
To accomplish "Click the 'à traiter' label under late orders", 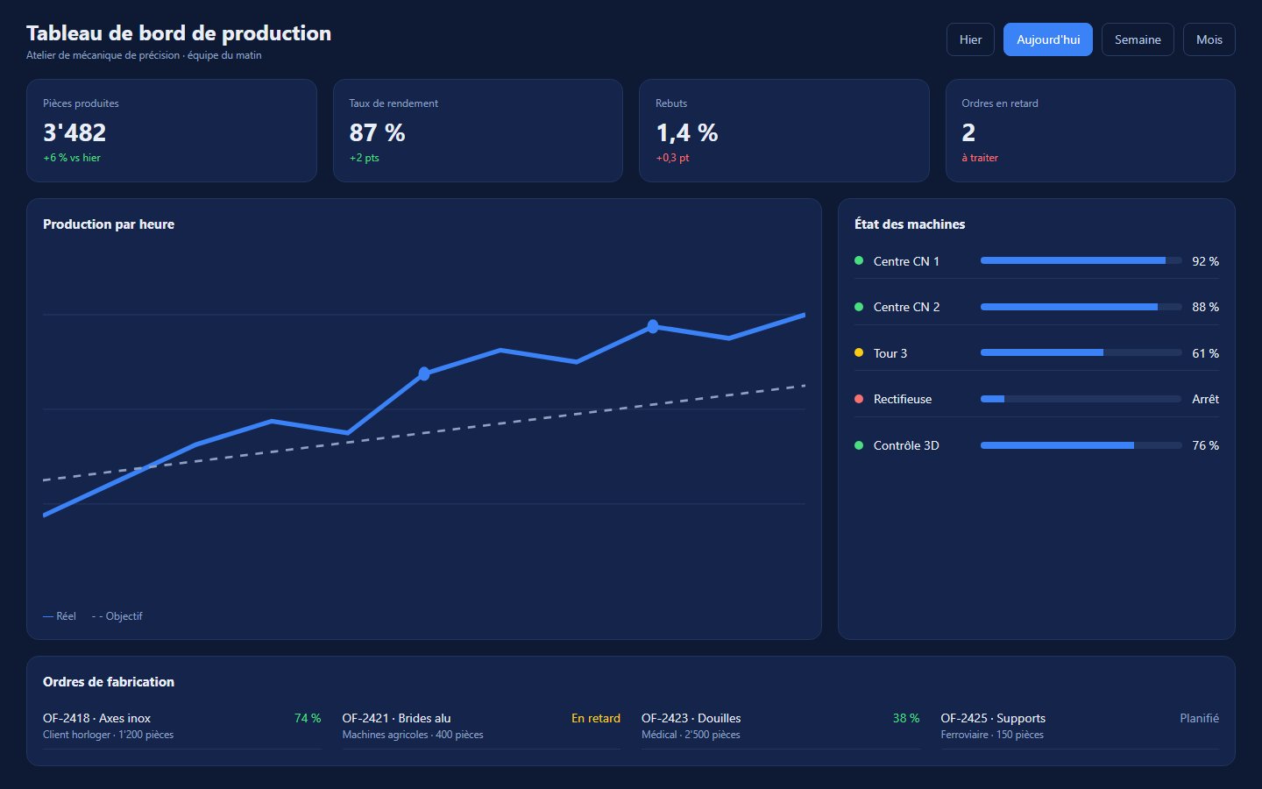I will (x=980, y=158).
